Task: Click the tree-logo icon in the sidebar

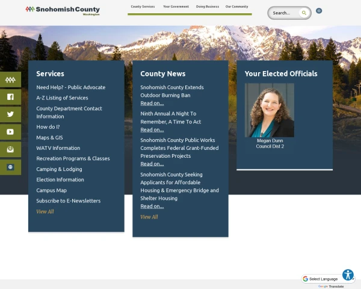Action: [x=10, y=79]
